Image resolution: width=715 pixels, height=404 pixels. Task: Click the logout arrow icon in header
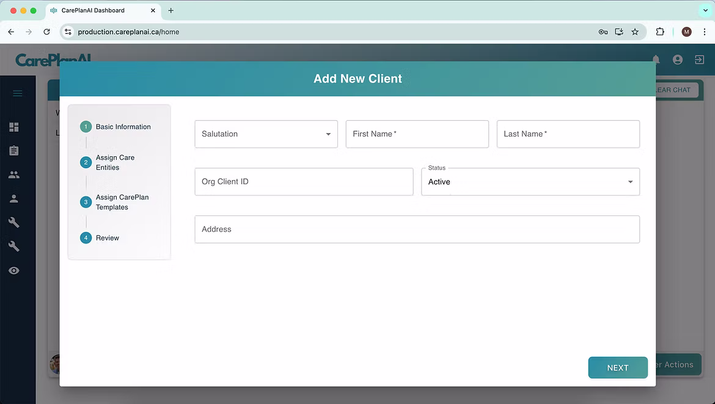click(699, 59)
